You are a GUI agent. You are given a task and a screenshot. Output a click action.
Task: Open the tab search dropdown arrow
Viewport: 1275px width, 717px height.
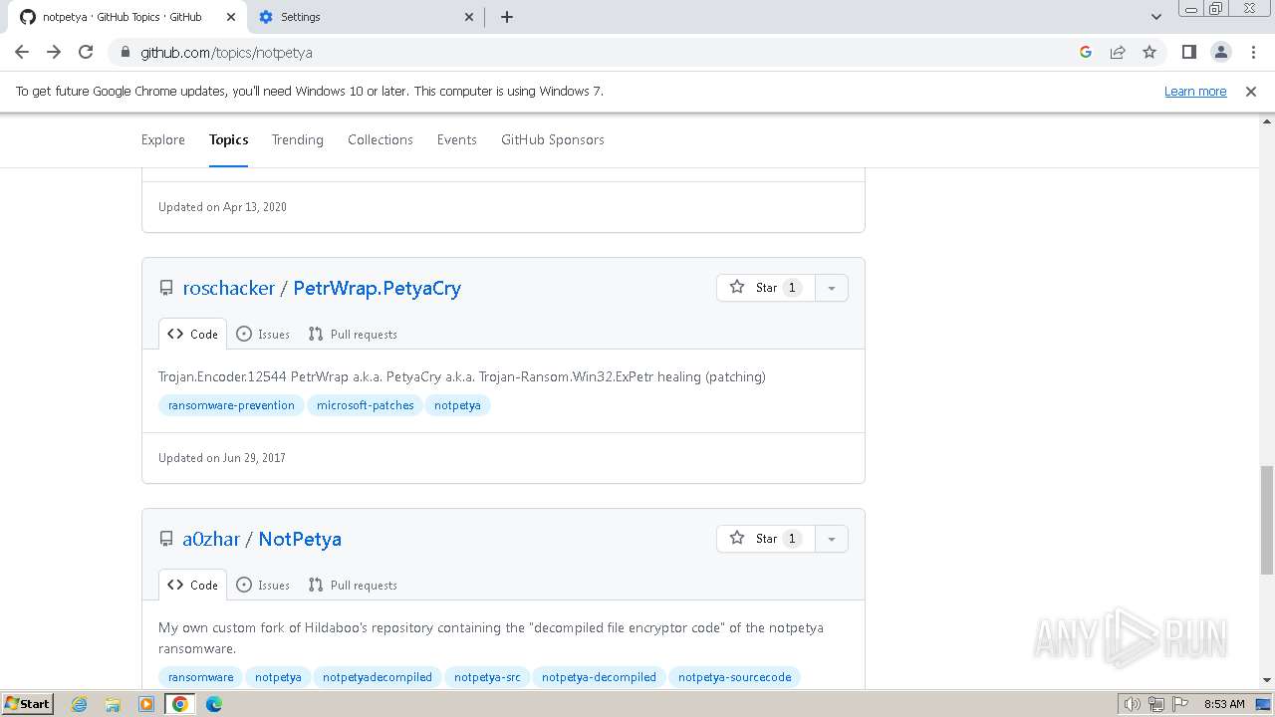pos(1155,17)
